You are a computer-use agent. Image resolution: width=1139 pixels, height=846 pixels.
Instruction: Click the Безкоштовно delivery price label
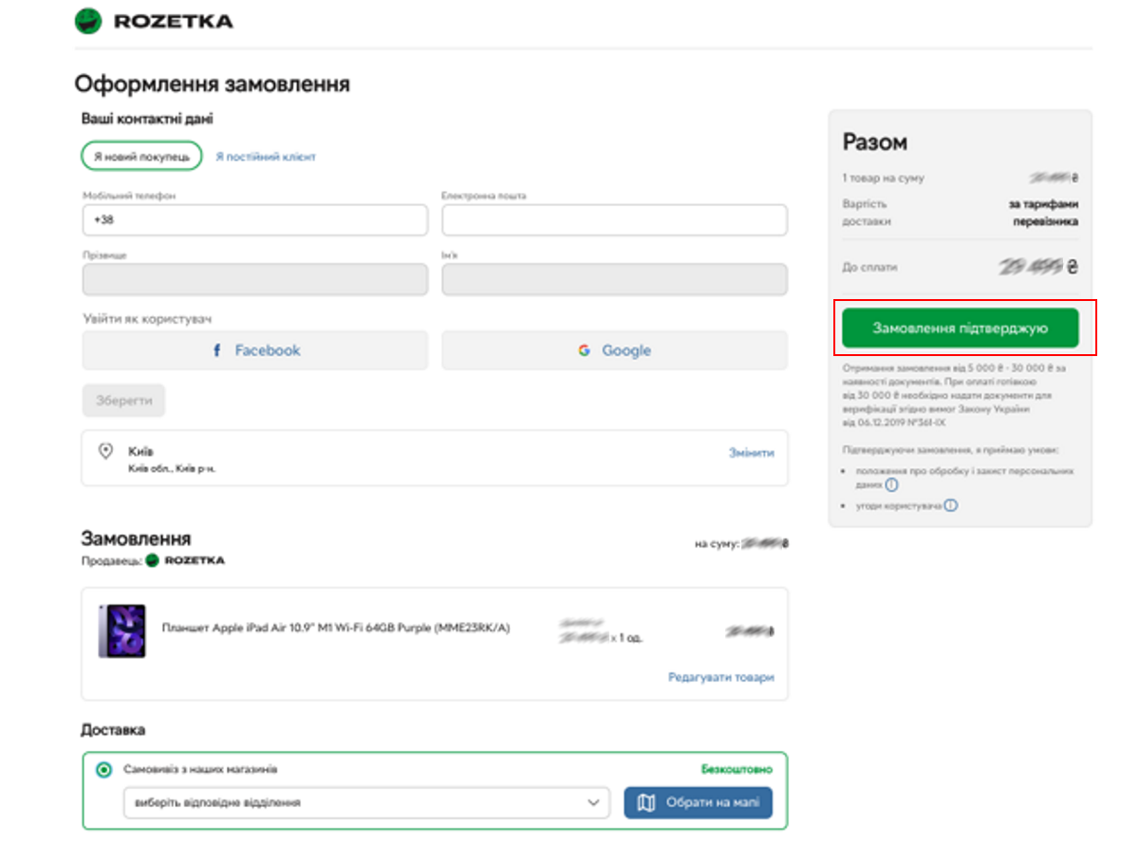pos(737,769)
